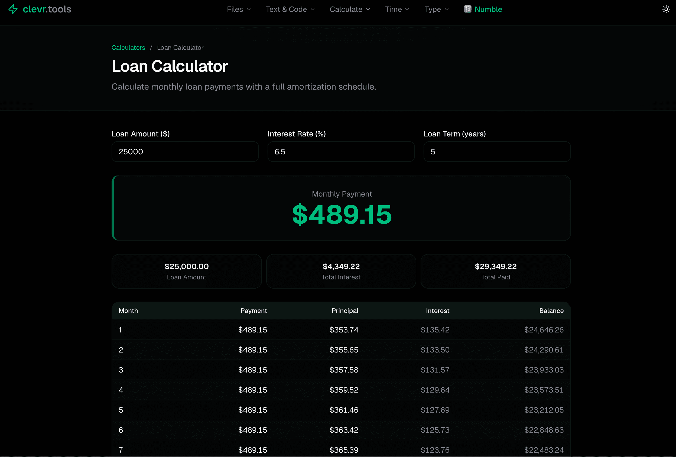Click the Loan Calculator breadcrumb item
676x457 pixels.
[180, 47]
